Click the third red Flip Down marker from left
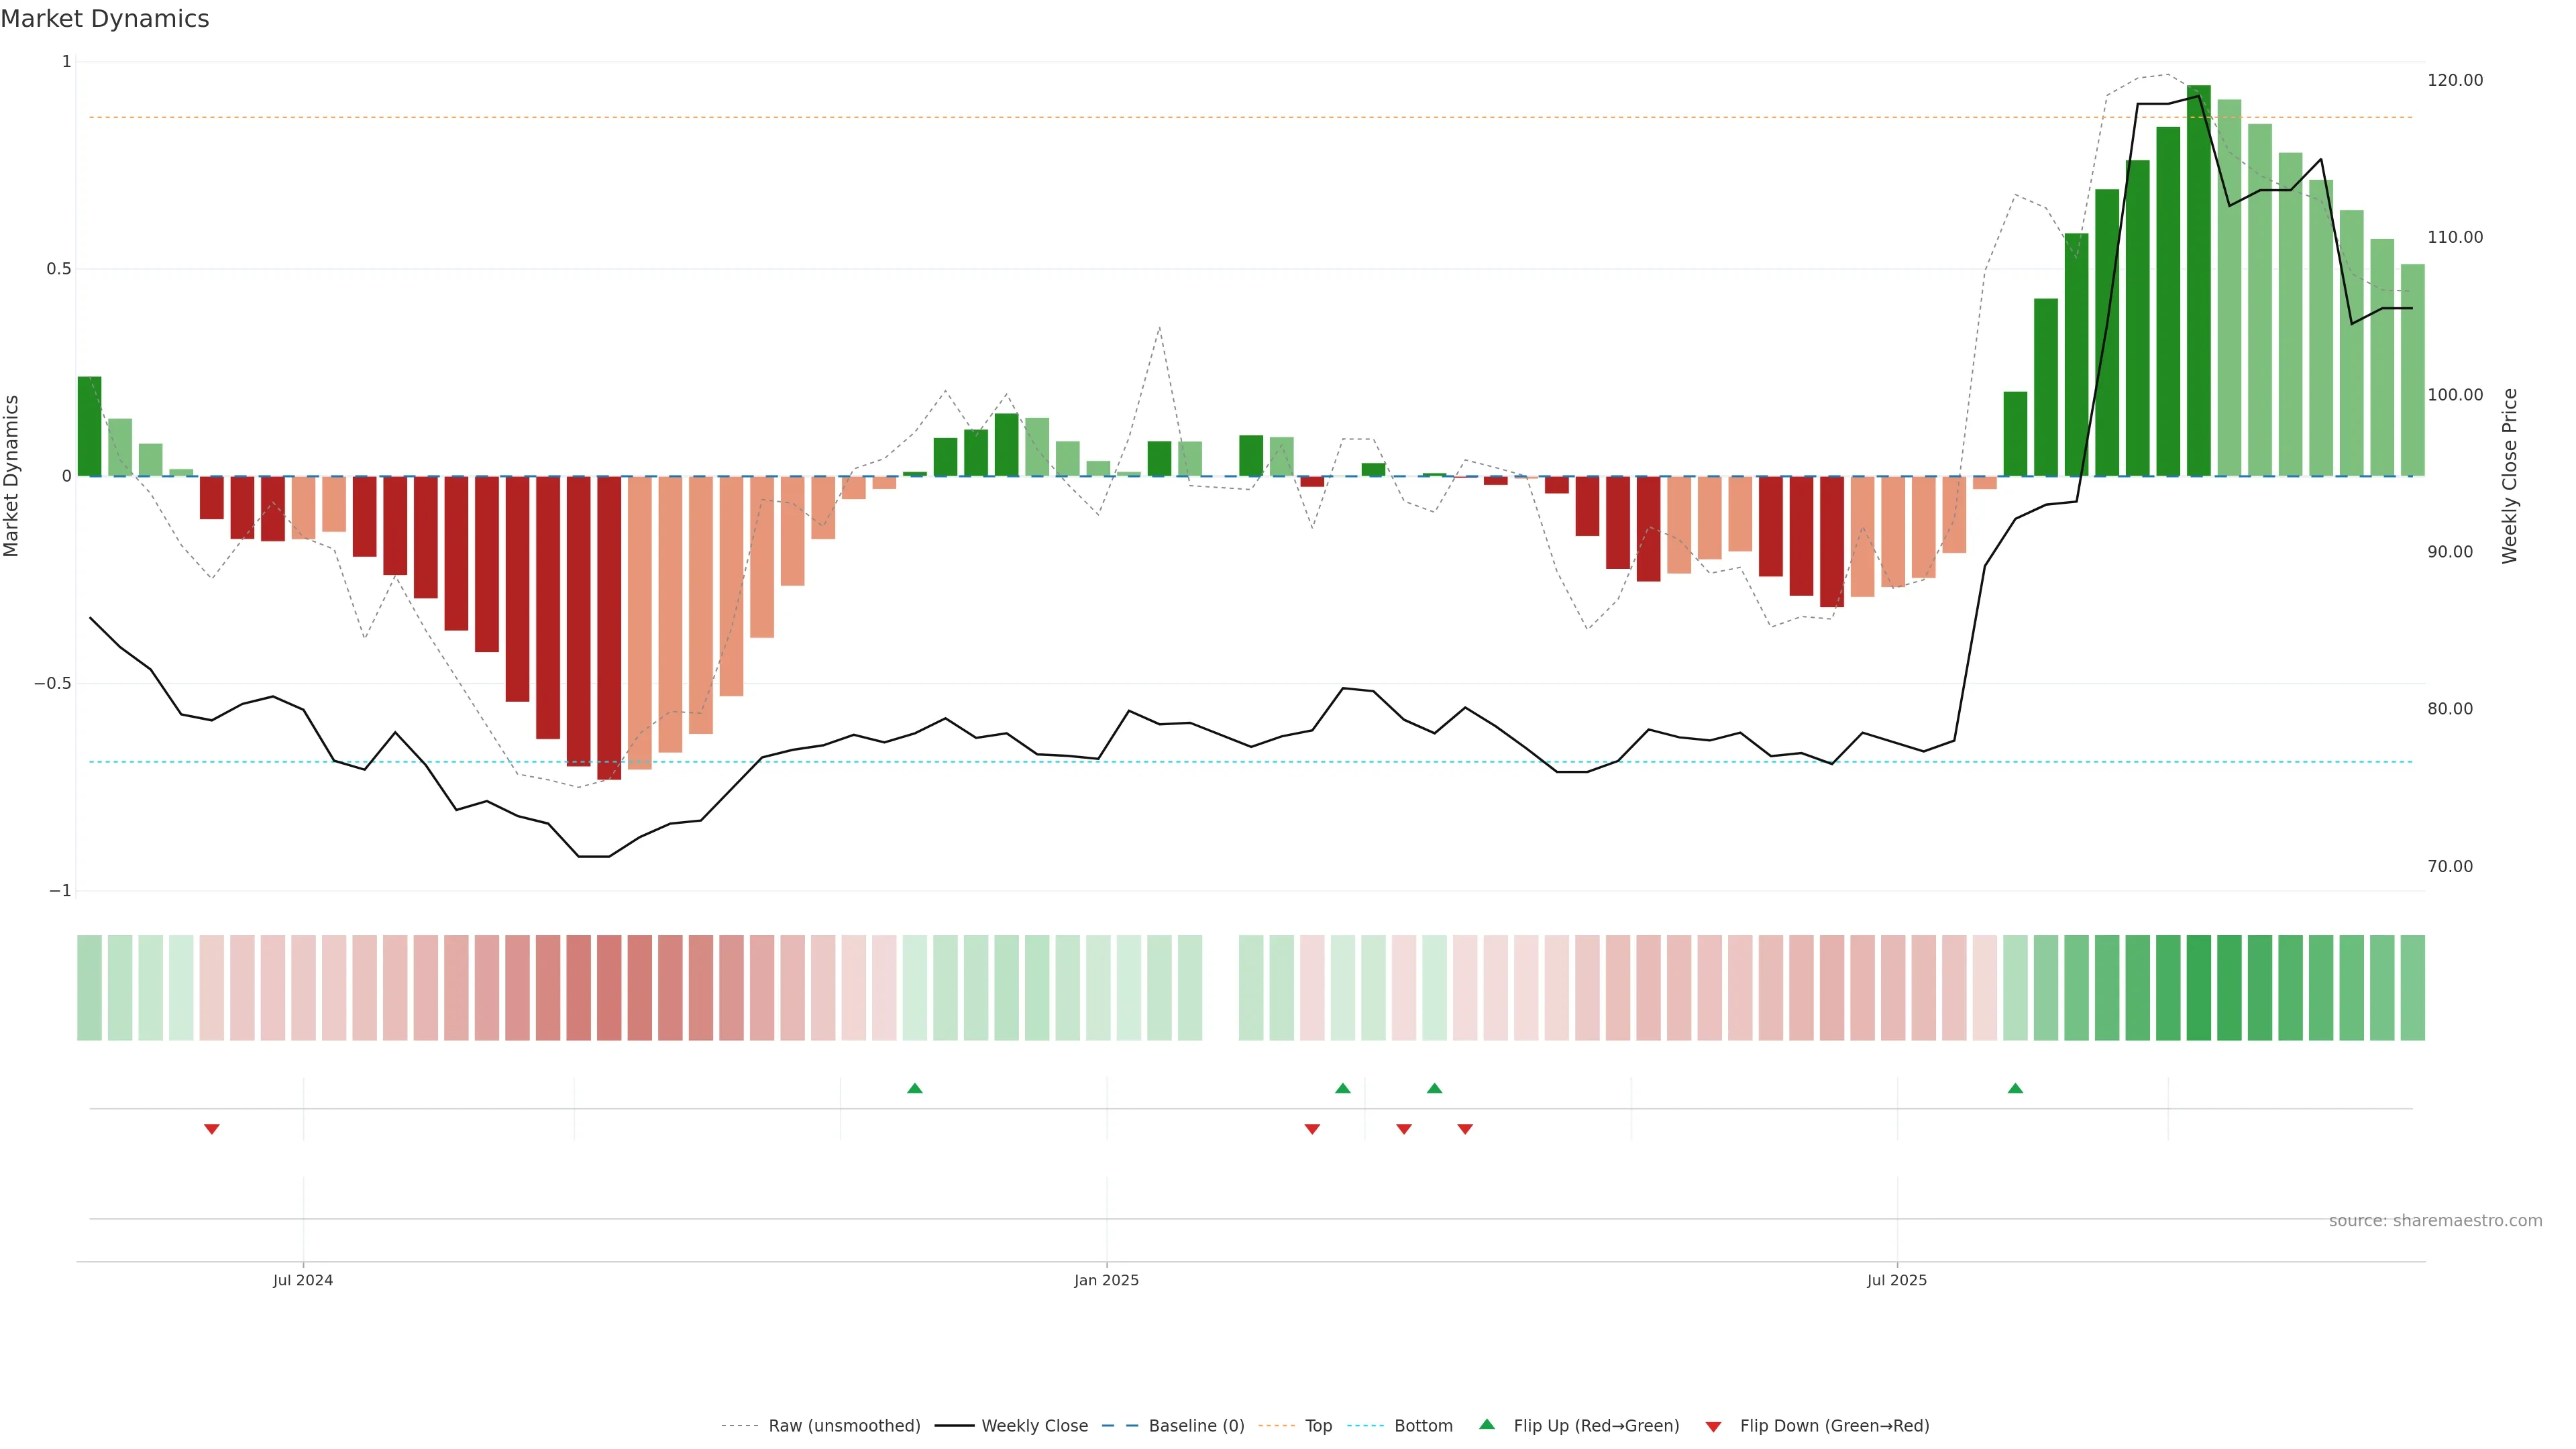Viewport: 2576px width, 1449px height. click(x=1404, y=1129)
